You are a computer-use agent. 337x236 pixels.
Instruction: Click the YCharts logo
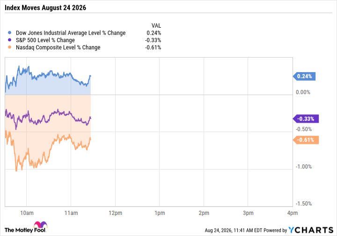311,230
